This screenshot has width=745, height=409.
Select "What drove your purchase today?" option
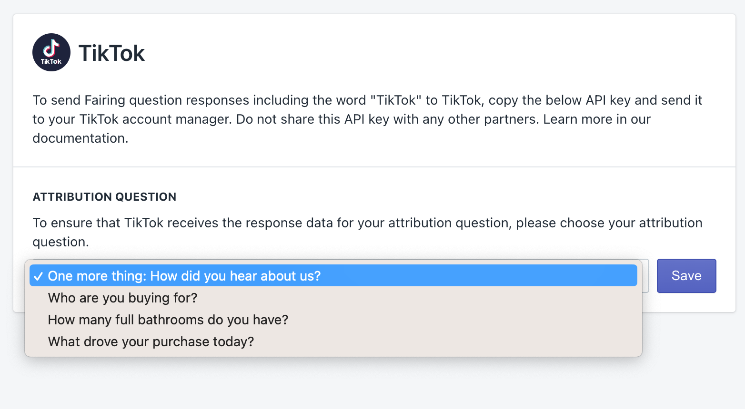tap(151, 341)
